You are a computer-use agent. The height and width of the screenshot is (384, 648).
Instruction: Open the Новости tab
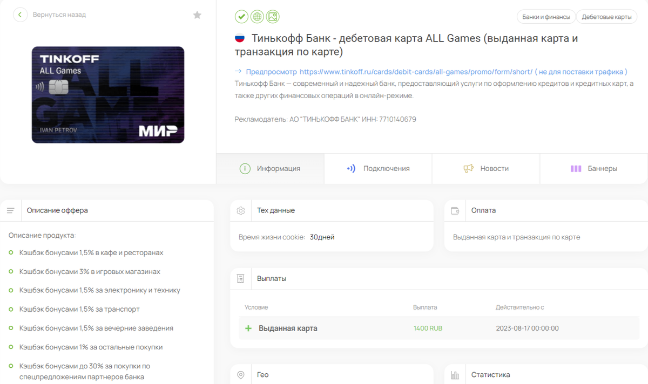tap(486, 168)
